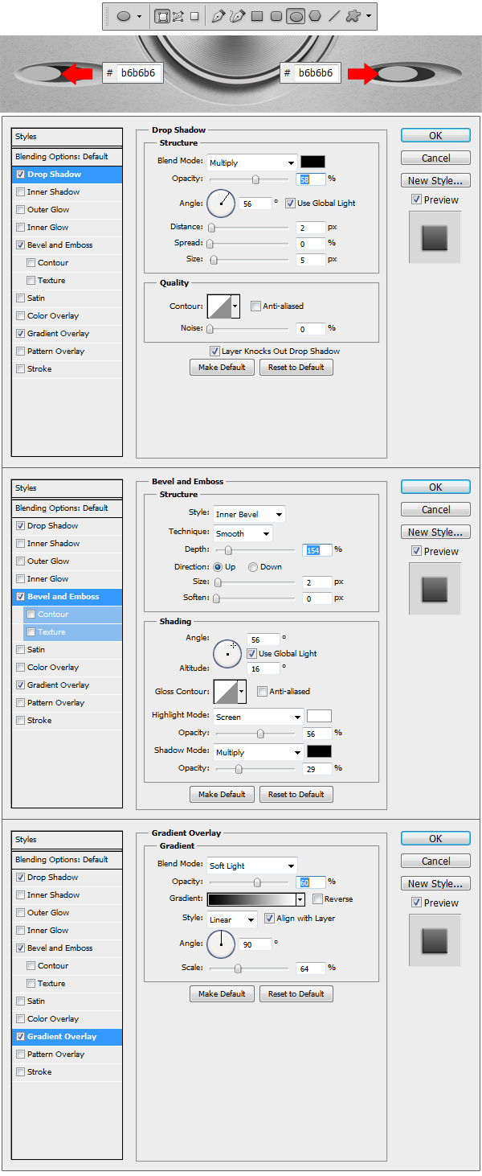
Task: Select the Paths mode icon
Action: [178, 15]
